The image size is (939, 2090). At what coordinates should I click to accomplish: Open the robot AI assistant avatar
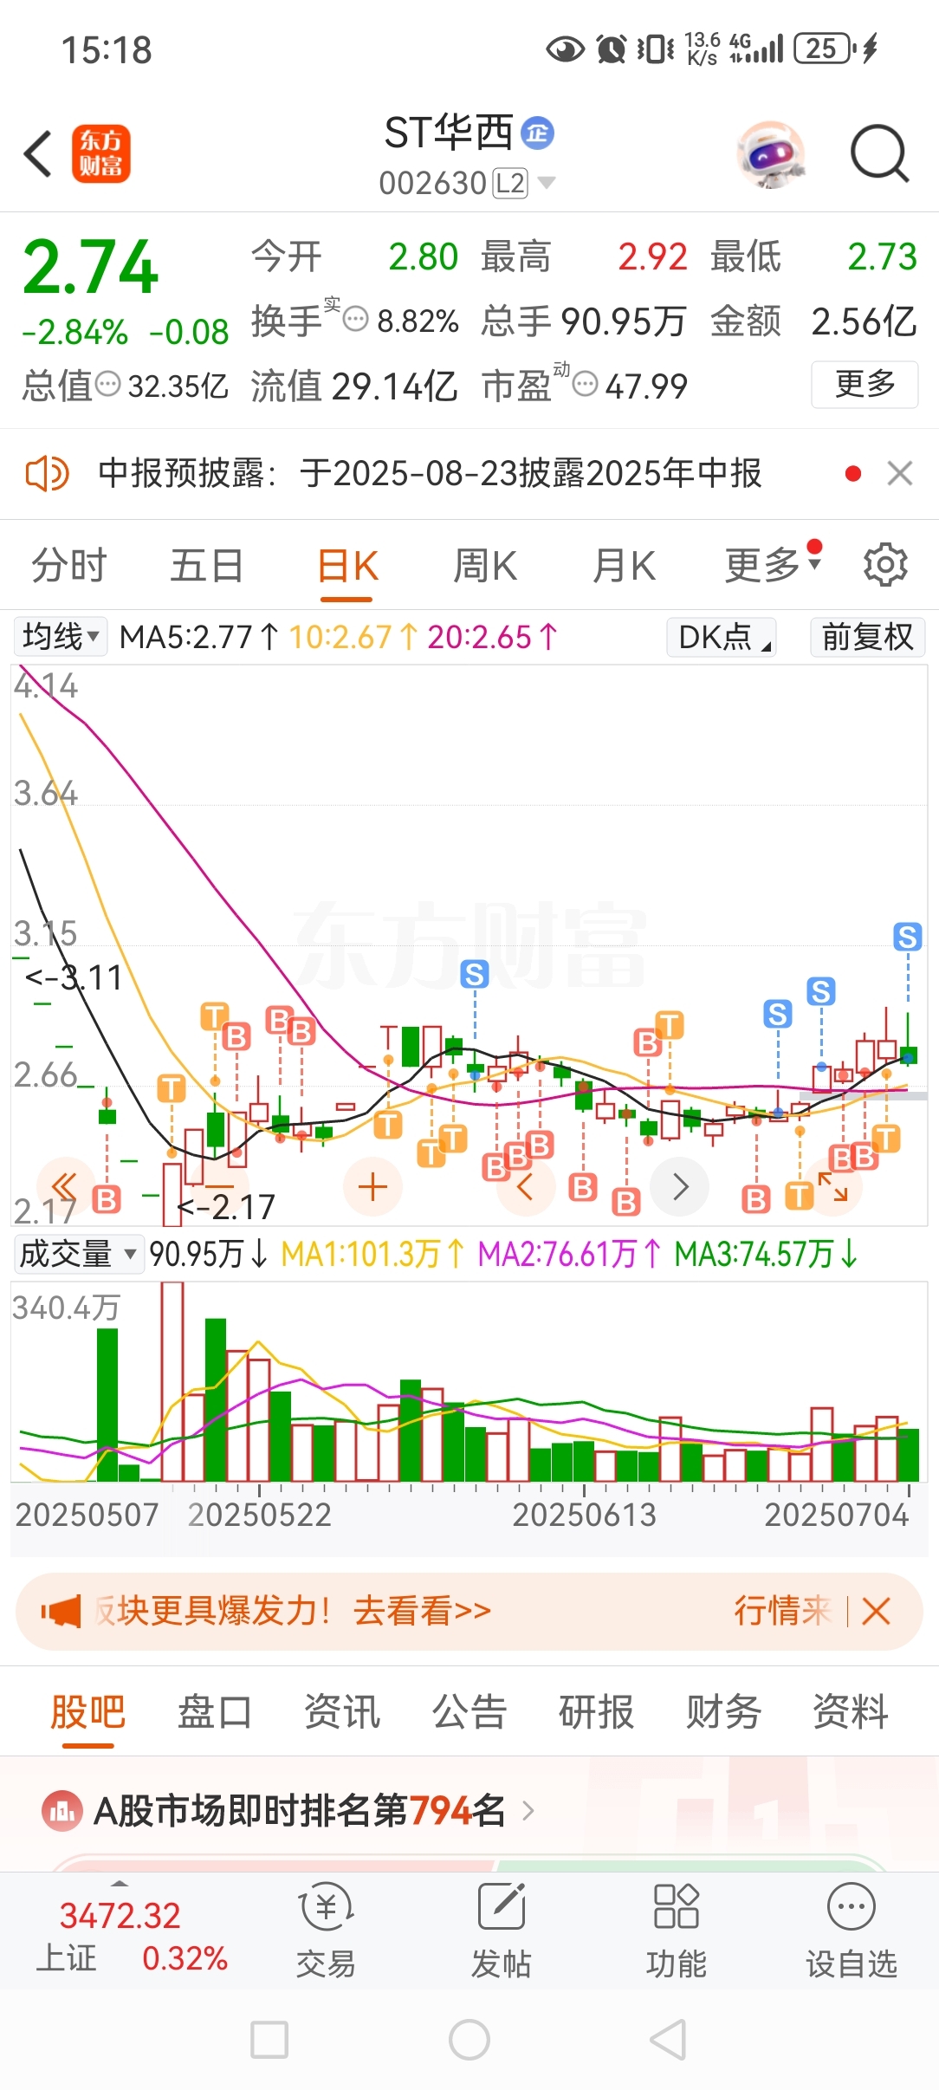pos(771,154)
